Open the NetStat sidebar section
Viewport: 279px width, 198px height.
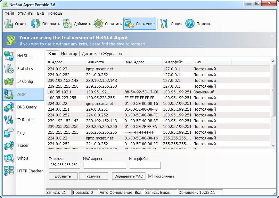click(x=23, y=56)
